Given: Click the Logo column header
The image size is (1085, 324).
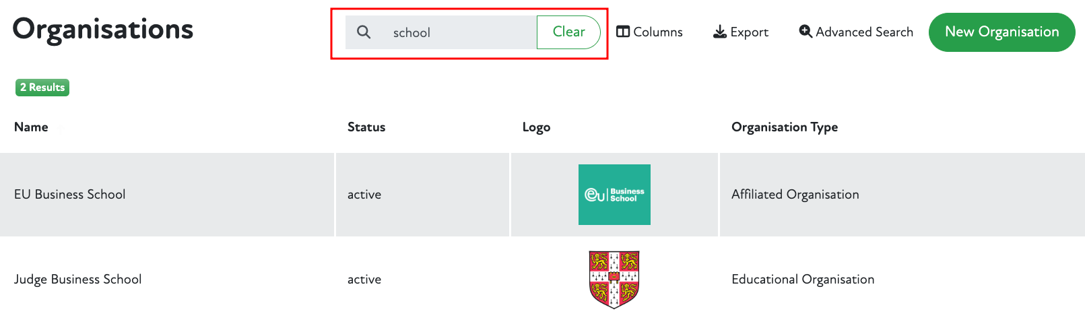Looking at the screenshot, I should (x=536, y=127).
